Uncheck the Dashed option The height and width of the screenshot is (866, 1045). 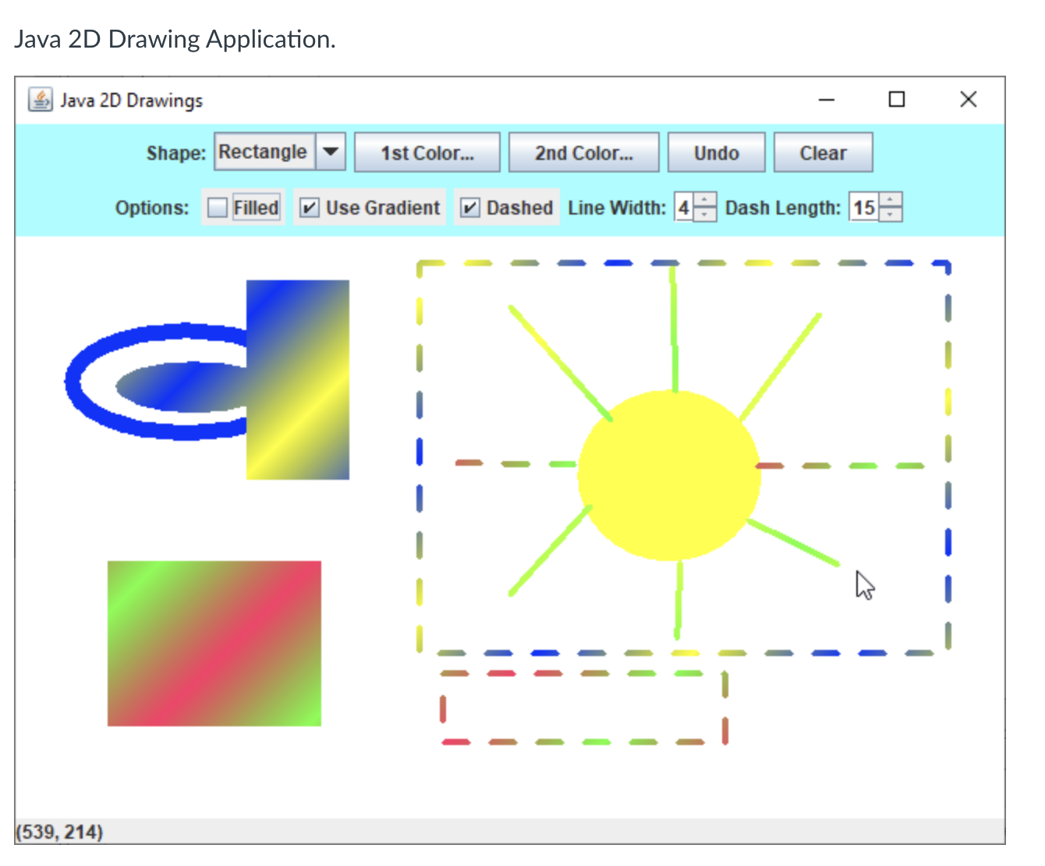[x=469, y=208]
